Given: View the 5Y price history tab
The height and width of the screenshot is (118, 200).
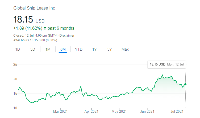Looking at the screenshot, I should (x=110, y=49).
